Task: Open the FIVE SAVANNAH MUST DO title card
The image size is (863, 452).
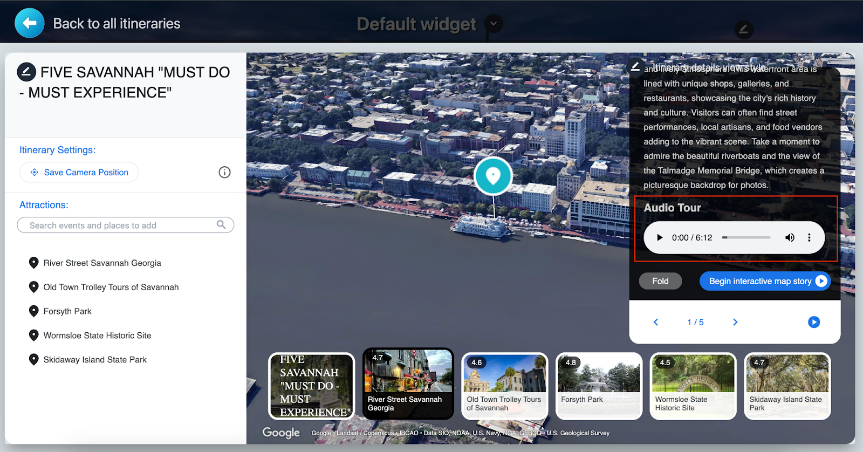Action: [312, 386]
